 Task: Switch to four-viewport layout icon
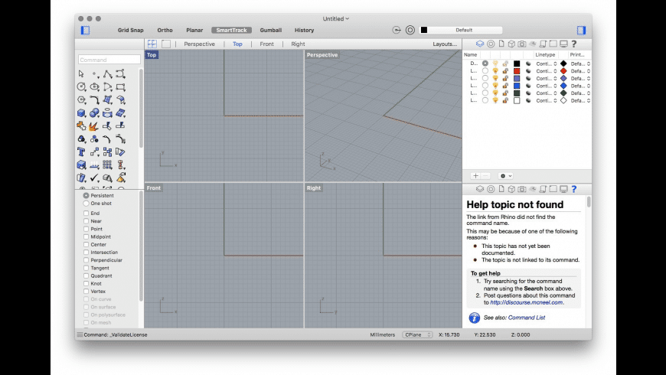(x=152, y=44)
